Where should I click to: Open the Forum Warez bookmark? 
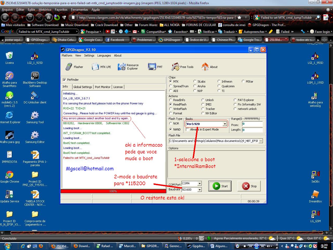(146, 25)
